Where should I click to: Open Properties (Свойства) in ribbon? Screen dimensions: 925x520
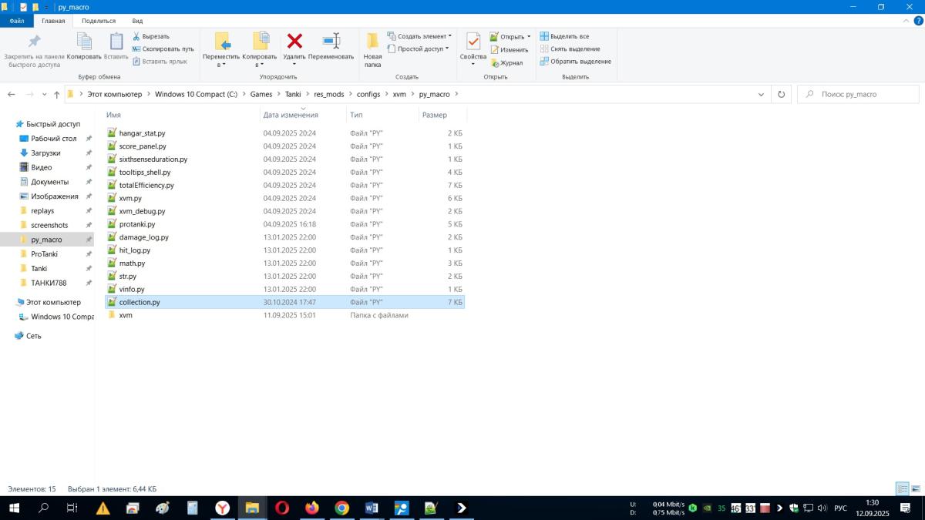(x=473, y=42)
